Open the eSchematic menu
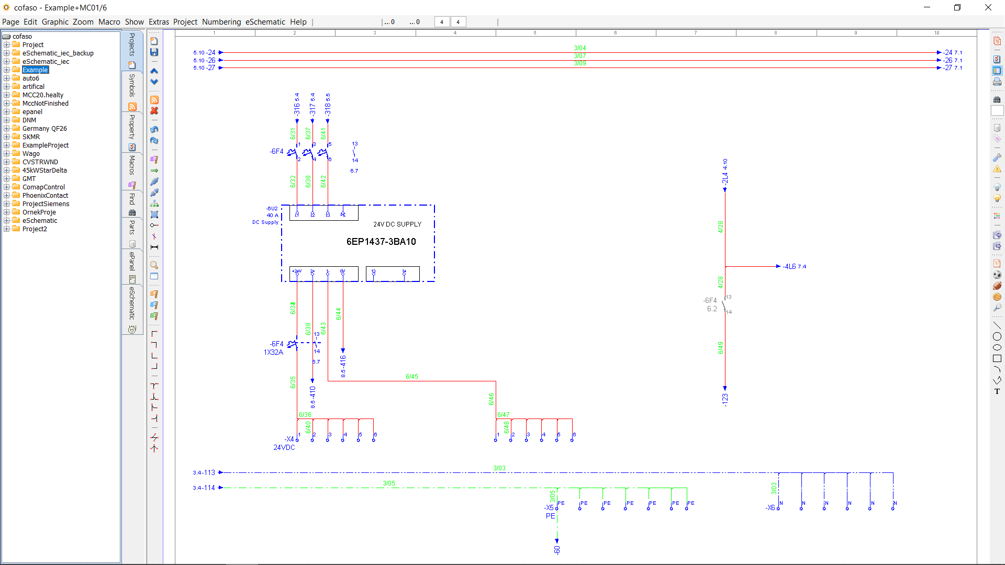Image resolution: width=1005 pixels, height=565 pixels. (265, 22)
